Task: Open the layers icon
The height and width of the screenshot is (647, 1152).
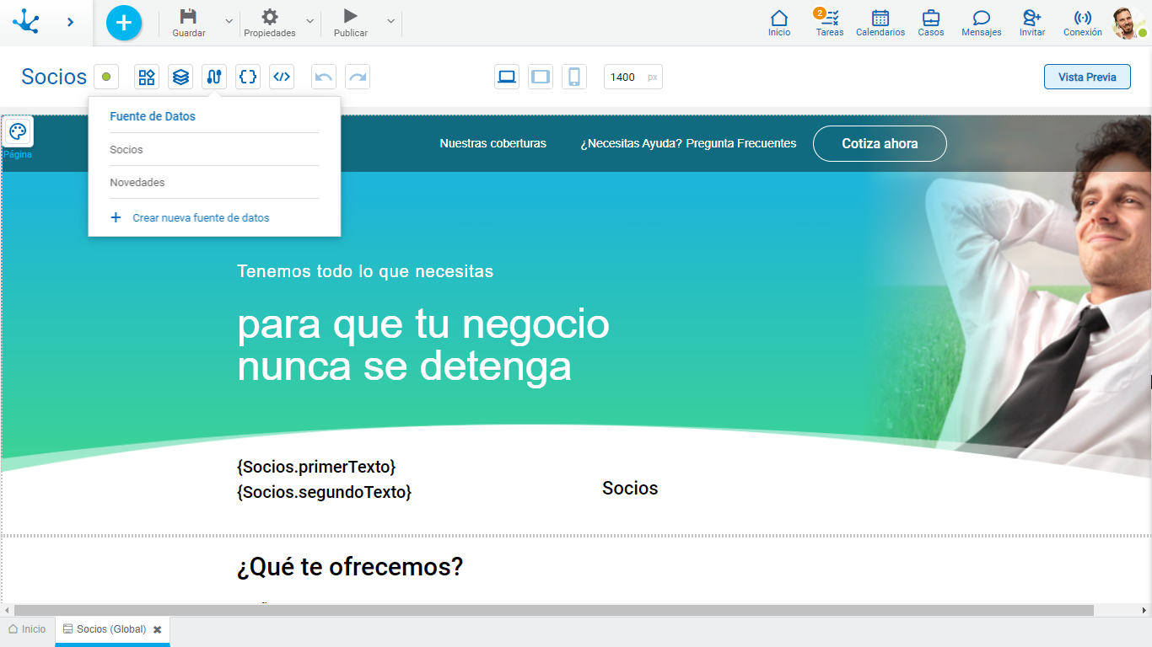Action: [x=180, y=77]
